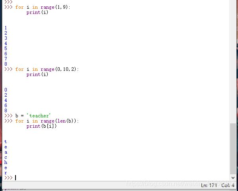Click the scrollbar down arrow

[233, 177]
